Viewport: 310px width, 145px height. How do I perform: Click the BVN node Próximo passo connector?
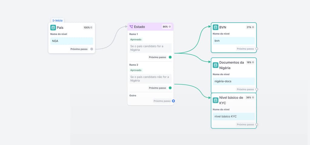[257, 49]
